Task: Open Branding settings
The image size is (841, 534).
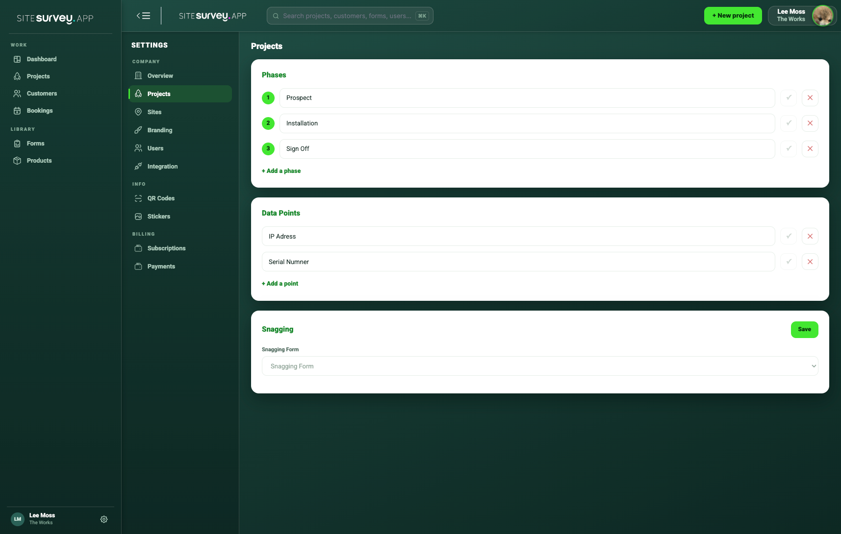Action: pyautogui.click(x=180, y=130)
